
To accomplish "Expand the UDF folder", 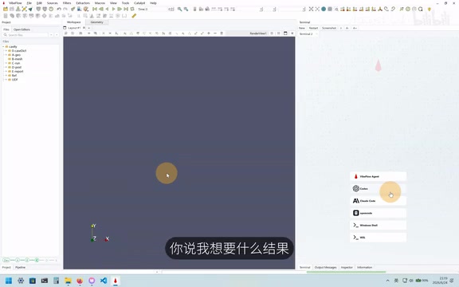I will 6,80.
